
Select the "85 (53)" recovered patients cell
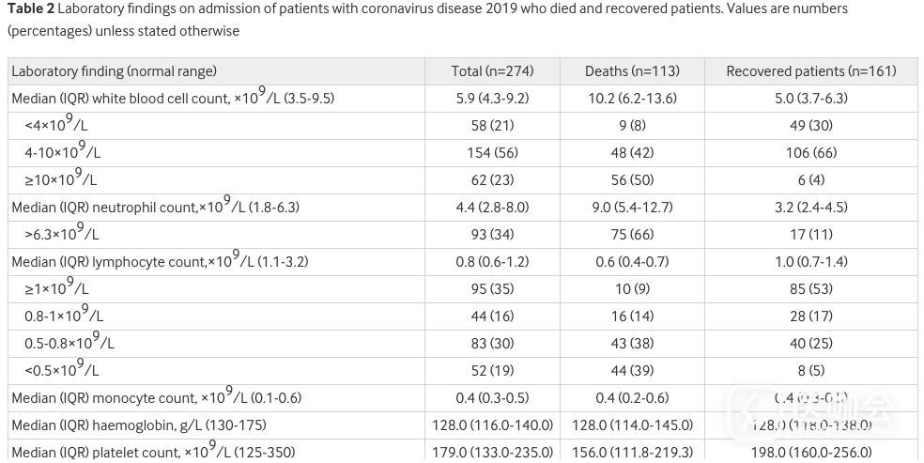[811, 289]
